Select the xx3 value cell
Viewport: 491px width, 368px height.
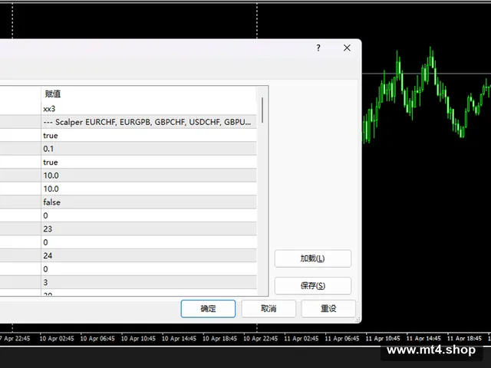[149, 109]
